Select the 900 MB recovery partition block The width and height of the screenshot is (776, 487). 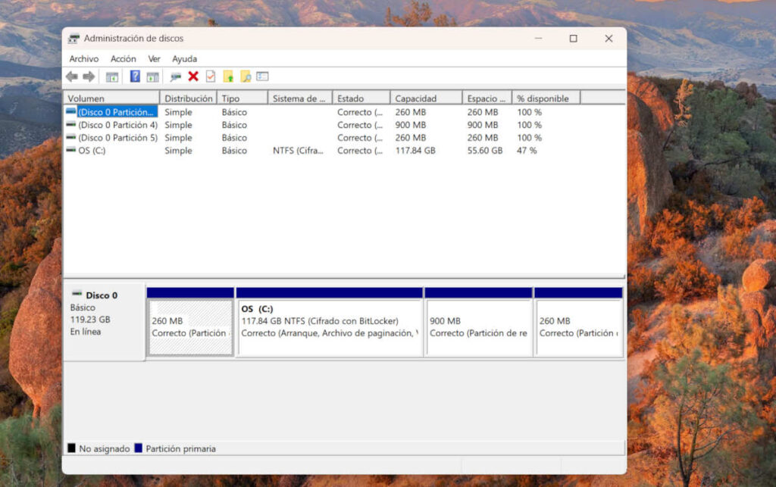coord(478,327)
